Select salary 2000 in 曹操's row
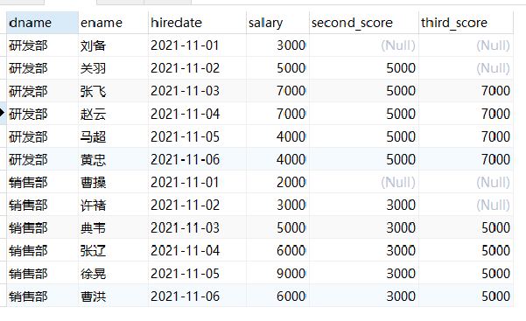 277,182
